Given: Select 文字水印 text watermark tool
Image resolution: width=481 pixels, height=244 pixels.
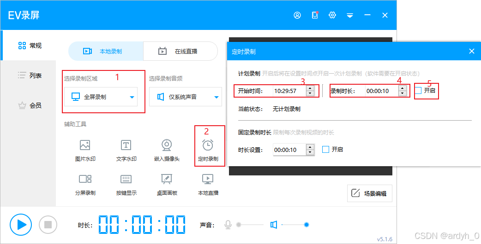Looking at the screenshot, I should (x=126, y=151).
